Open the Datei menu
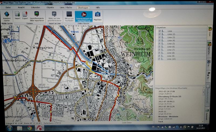The width and height of the screenshot is (216, 132). (x=8, y=8)
